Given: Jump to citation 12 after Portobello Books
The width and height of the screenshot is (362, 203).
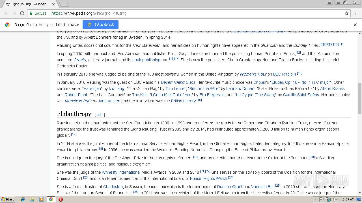Looking at the screenshot, I should coord(298,53).
